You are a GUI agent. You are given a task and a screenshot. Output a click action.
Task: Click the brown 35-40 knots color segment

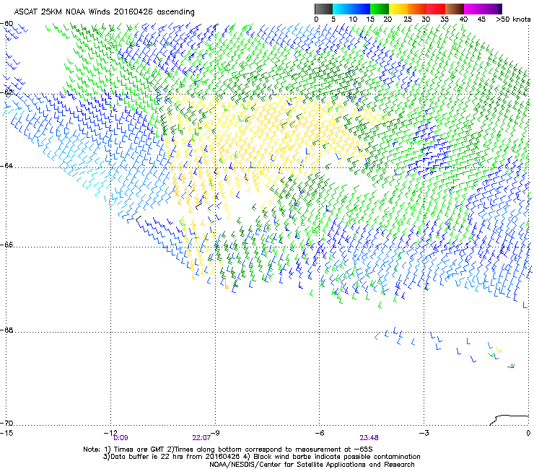[x=455, y=9]
